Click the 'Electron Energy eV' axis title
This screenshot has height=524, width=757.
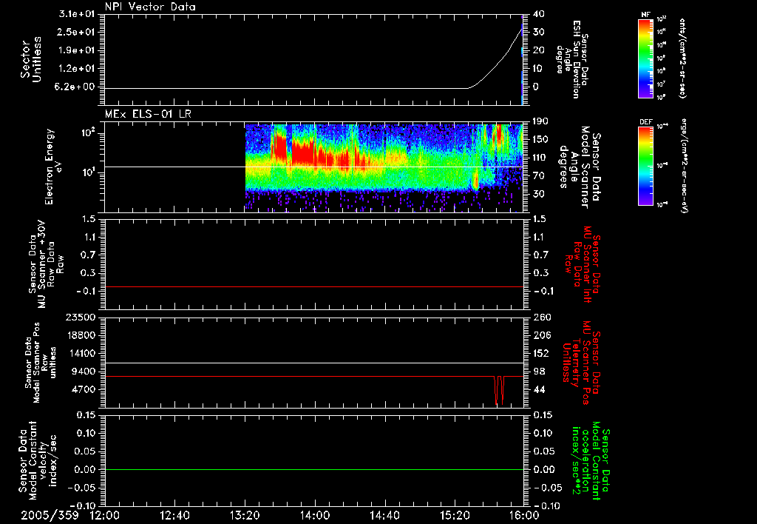(52, 167)
